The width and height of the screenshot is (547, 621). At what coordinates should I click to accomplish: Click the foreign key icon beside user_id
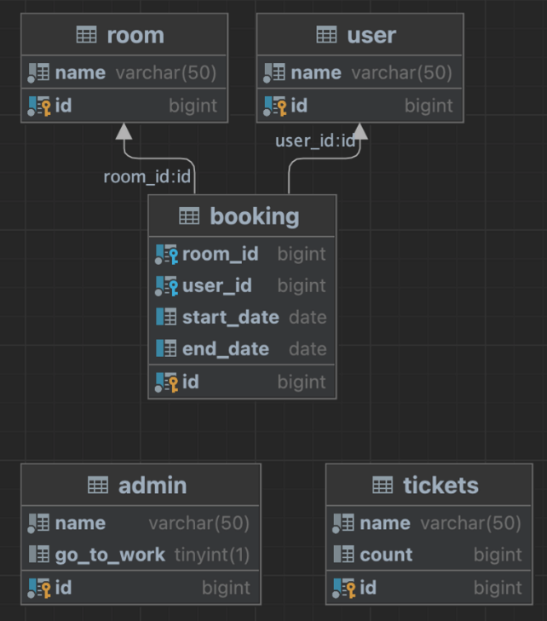(x=166, y=286)
